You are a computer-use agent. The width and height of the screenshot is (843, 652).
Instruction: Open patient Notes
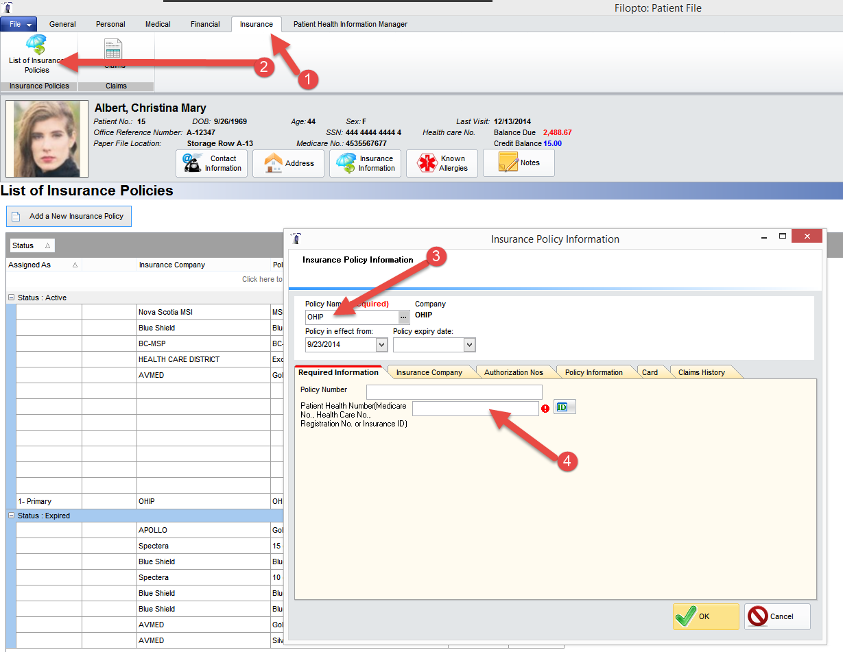519,163
